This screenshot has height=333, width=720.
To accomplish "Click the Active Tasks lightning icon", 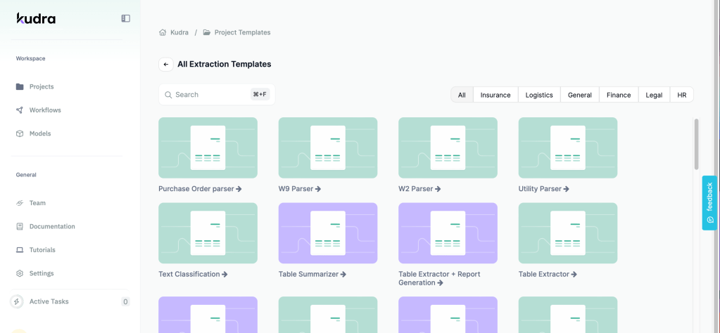I will (x=17, y=301).
